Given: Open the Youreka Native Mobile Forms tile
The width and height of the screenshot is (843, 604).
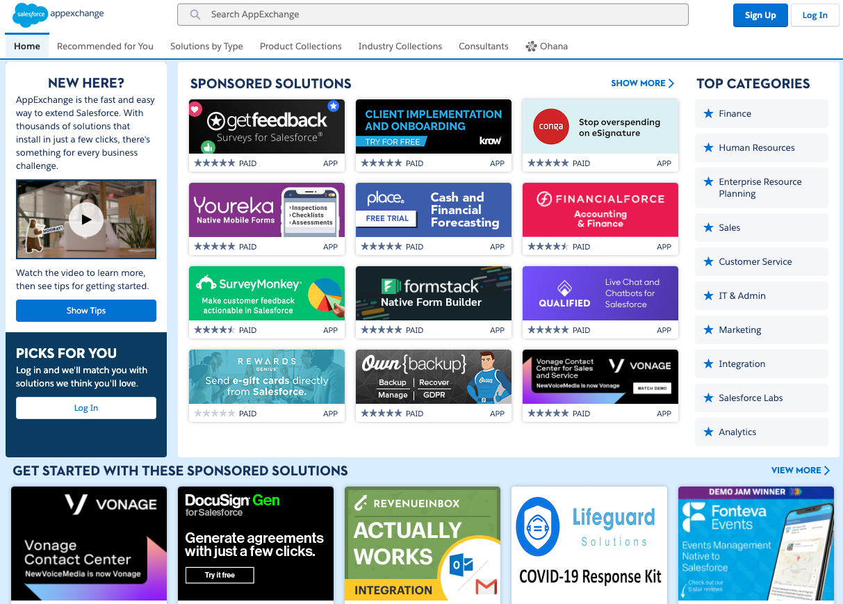Looking at the screenshot, I should coord(267,219).
